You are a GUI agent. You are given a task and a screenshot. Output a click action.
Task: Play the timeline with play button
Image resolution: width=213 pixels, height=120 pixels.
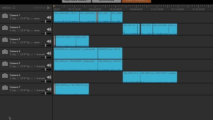[x=49, y=8]
